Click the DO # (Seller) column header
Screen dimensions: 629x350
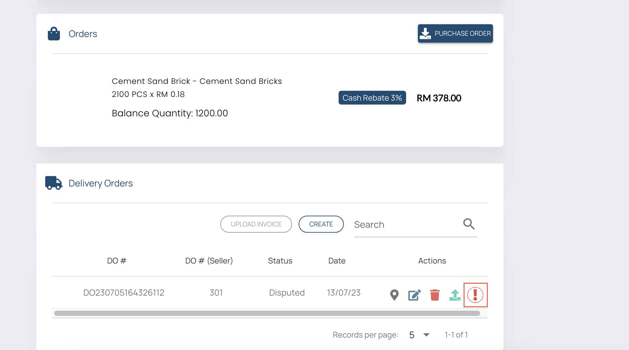(x=209, y=261)
